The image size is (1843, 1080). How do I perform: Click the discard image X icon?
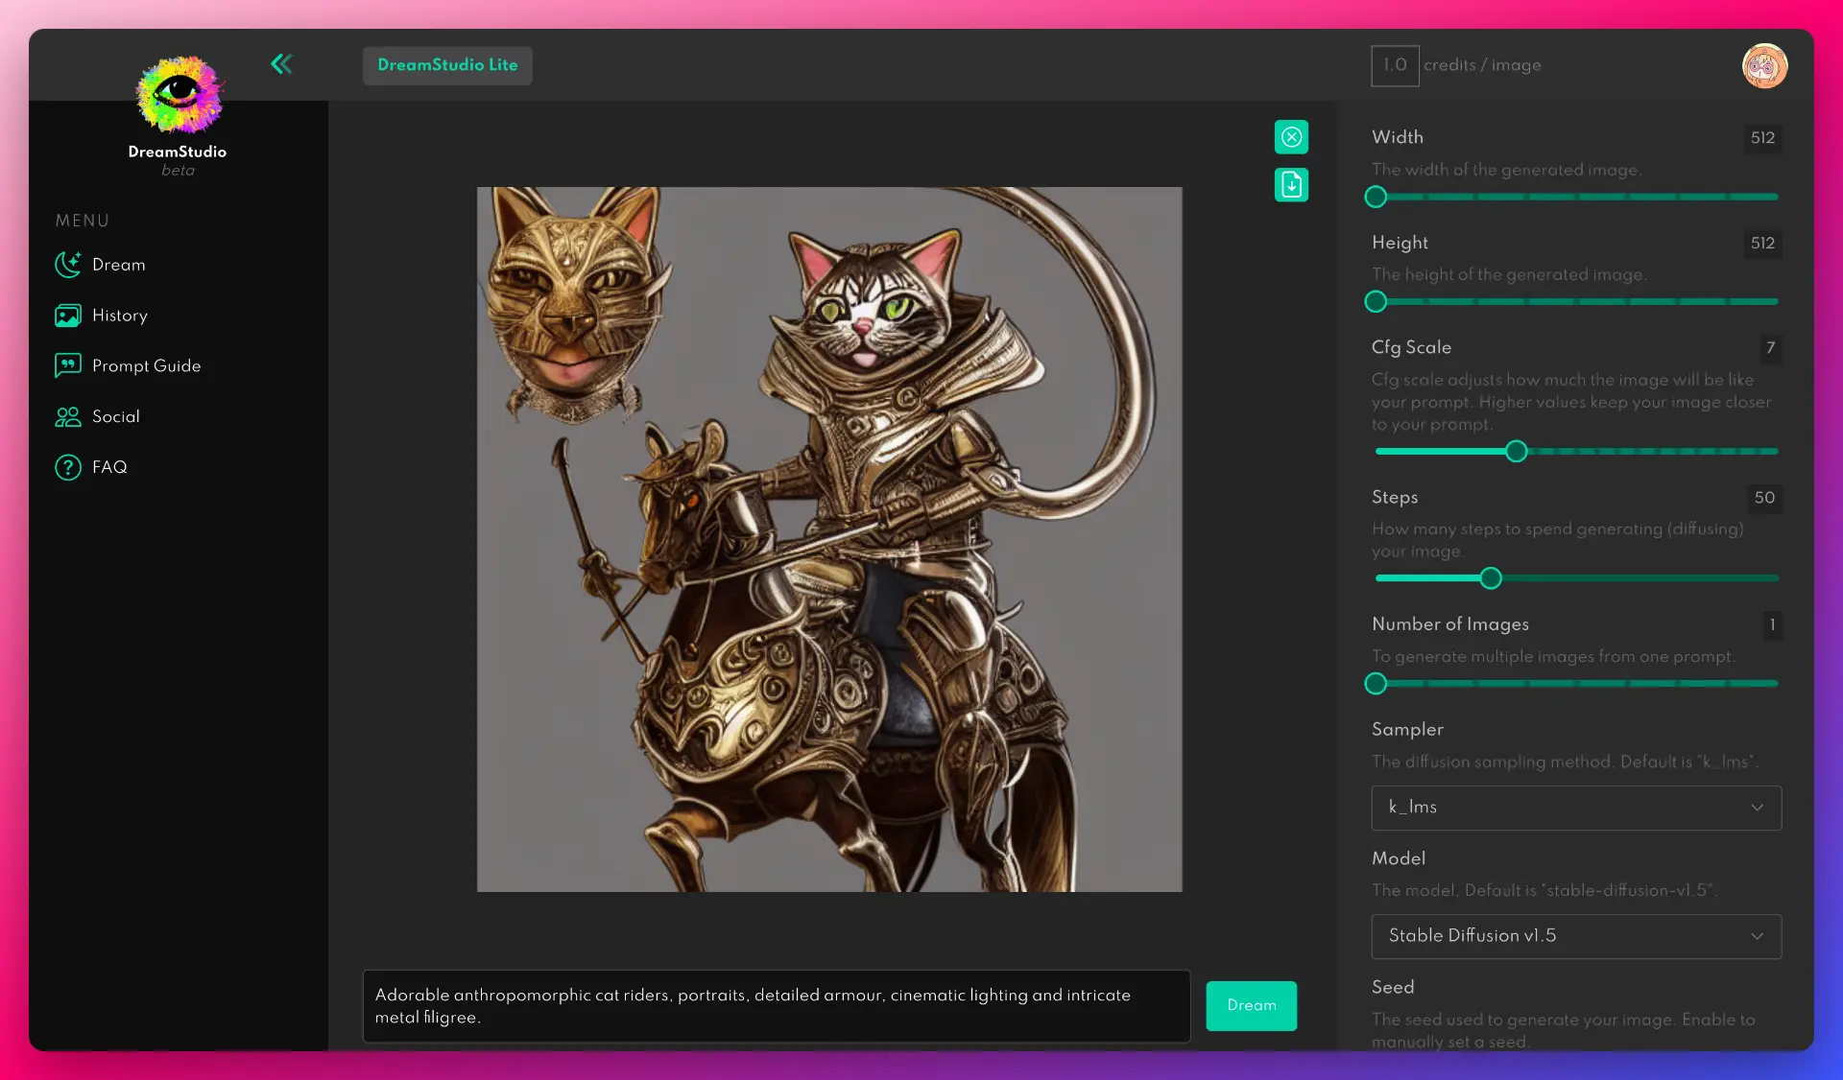click(x=1291, y=137)
